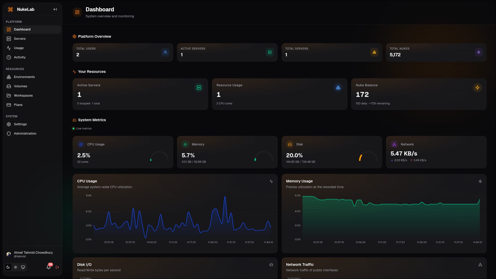Click the Nuke Balance lightning icon
This screenshot has width=496, height=279.
477,88
